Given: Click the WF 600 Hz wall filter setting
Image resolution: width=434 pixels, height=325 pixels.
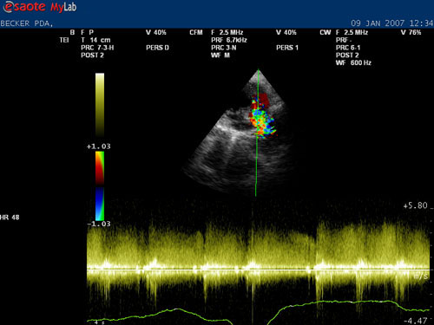Looking at the screenshot, I should click(353, 62).
